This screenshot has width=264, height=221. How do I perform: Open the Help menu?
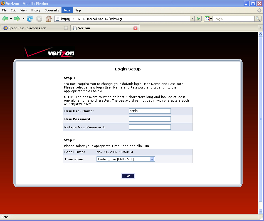(x=78, y=10)
